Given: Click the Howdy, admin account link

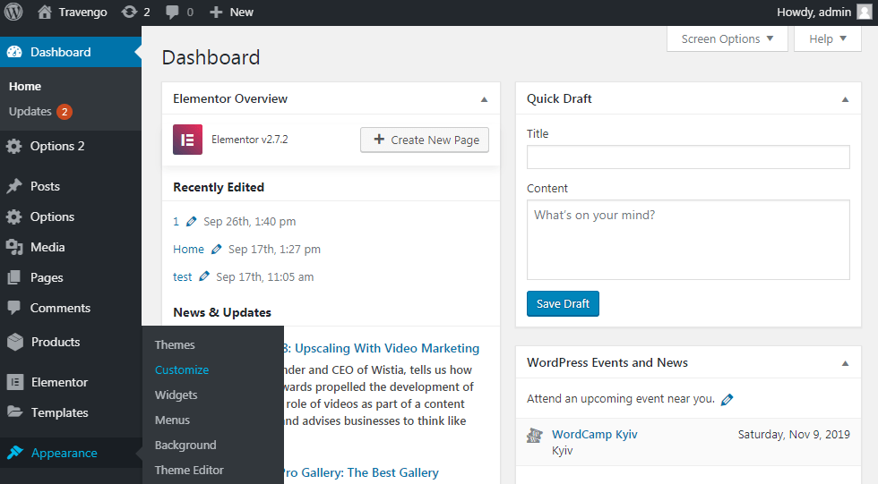Looking at the screenshot, I should 813,12.
